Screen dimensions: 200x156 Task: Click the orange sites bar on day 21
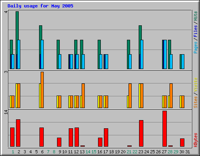130,96
